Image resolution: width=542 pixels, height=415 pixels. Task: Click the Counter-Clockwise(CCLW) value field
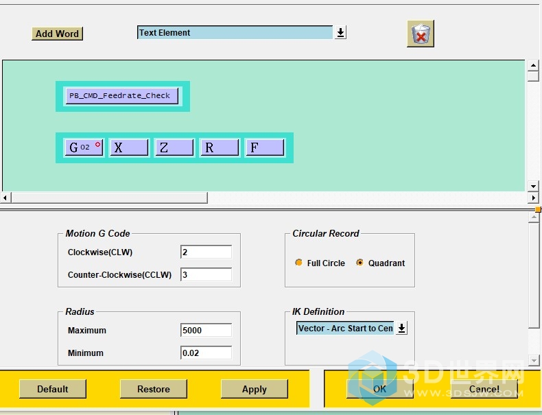206,274
